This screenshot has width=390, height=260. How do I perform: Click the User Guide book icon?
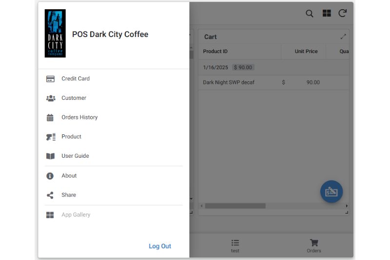tap(50, 156)
